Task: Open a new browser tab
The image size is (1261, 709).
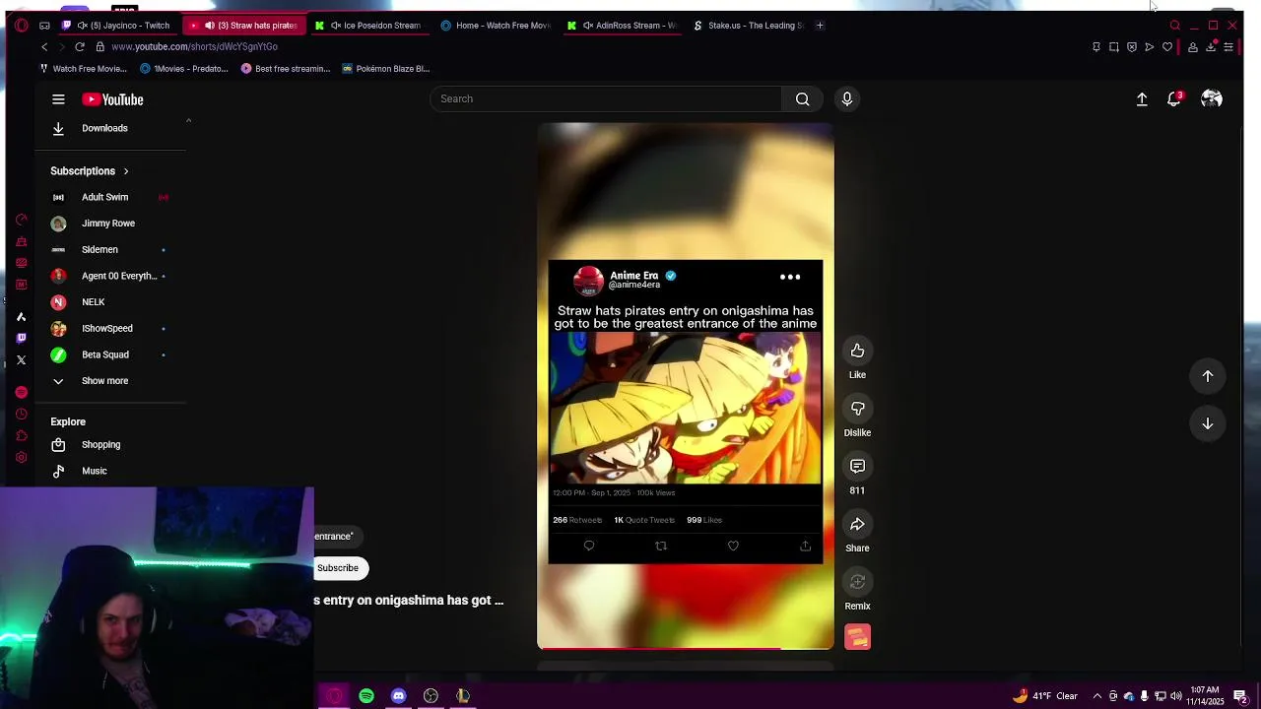Action: tap(820, 26)
